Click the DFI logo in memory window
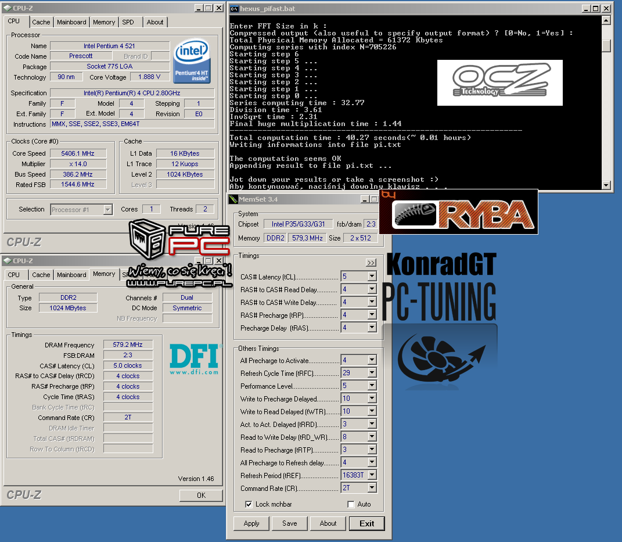622x542 pixels. tap(195, 359)
